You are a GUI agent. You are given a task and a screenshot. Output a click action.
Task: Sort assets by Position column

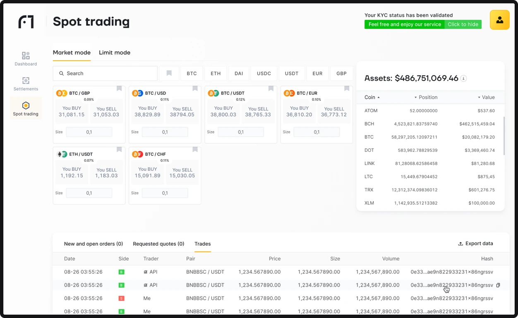coord(426,97)
